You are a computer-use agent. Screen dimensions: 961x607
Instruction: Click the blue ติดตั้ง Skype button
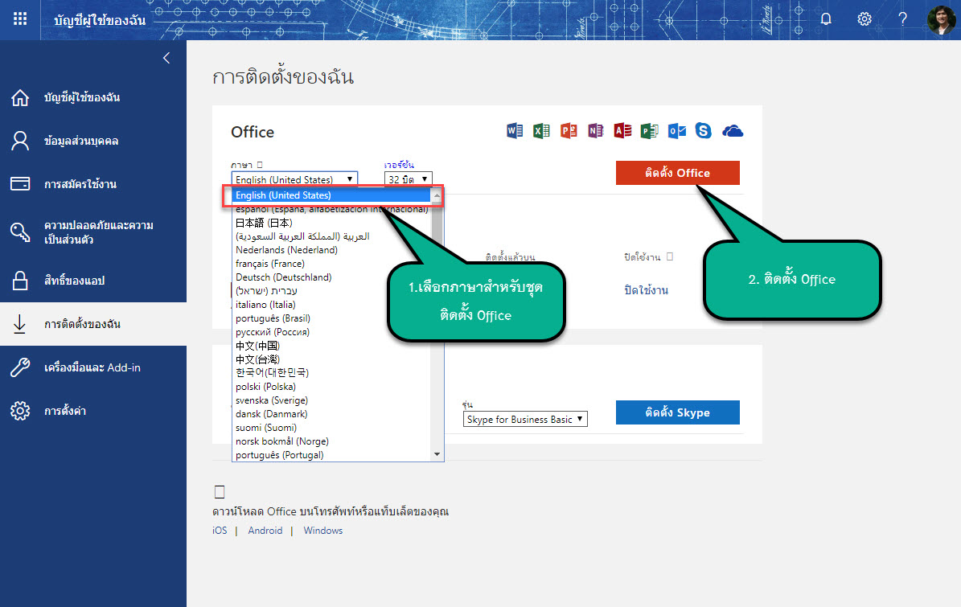677,412
